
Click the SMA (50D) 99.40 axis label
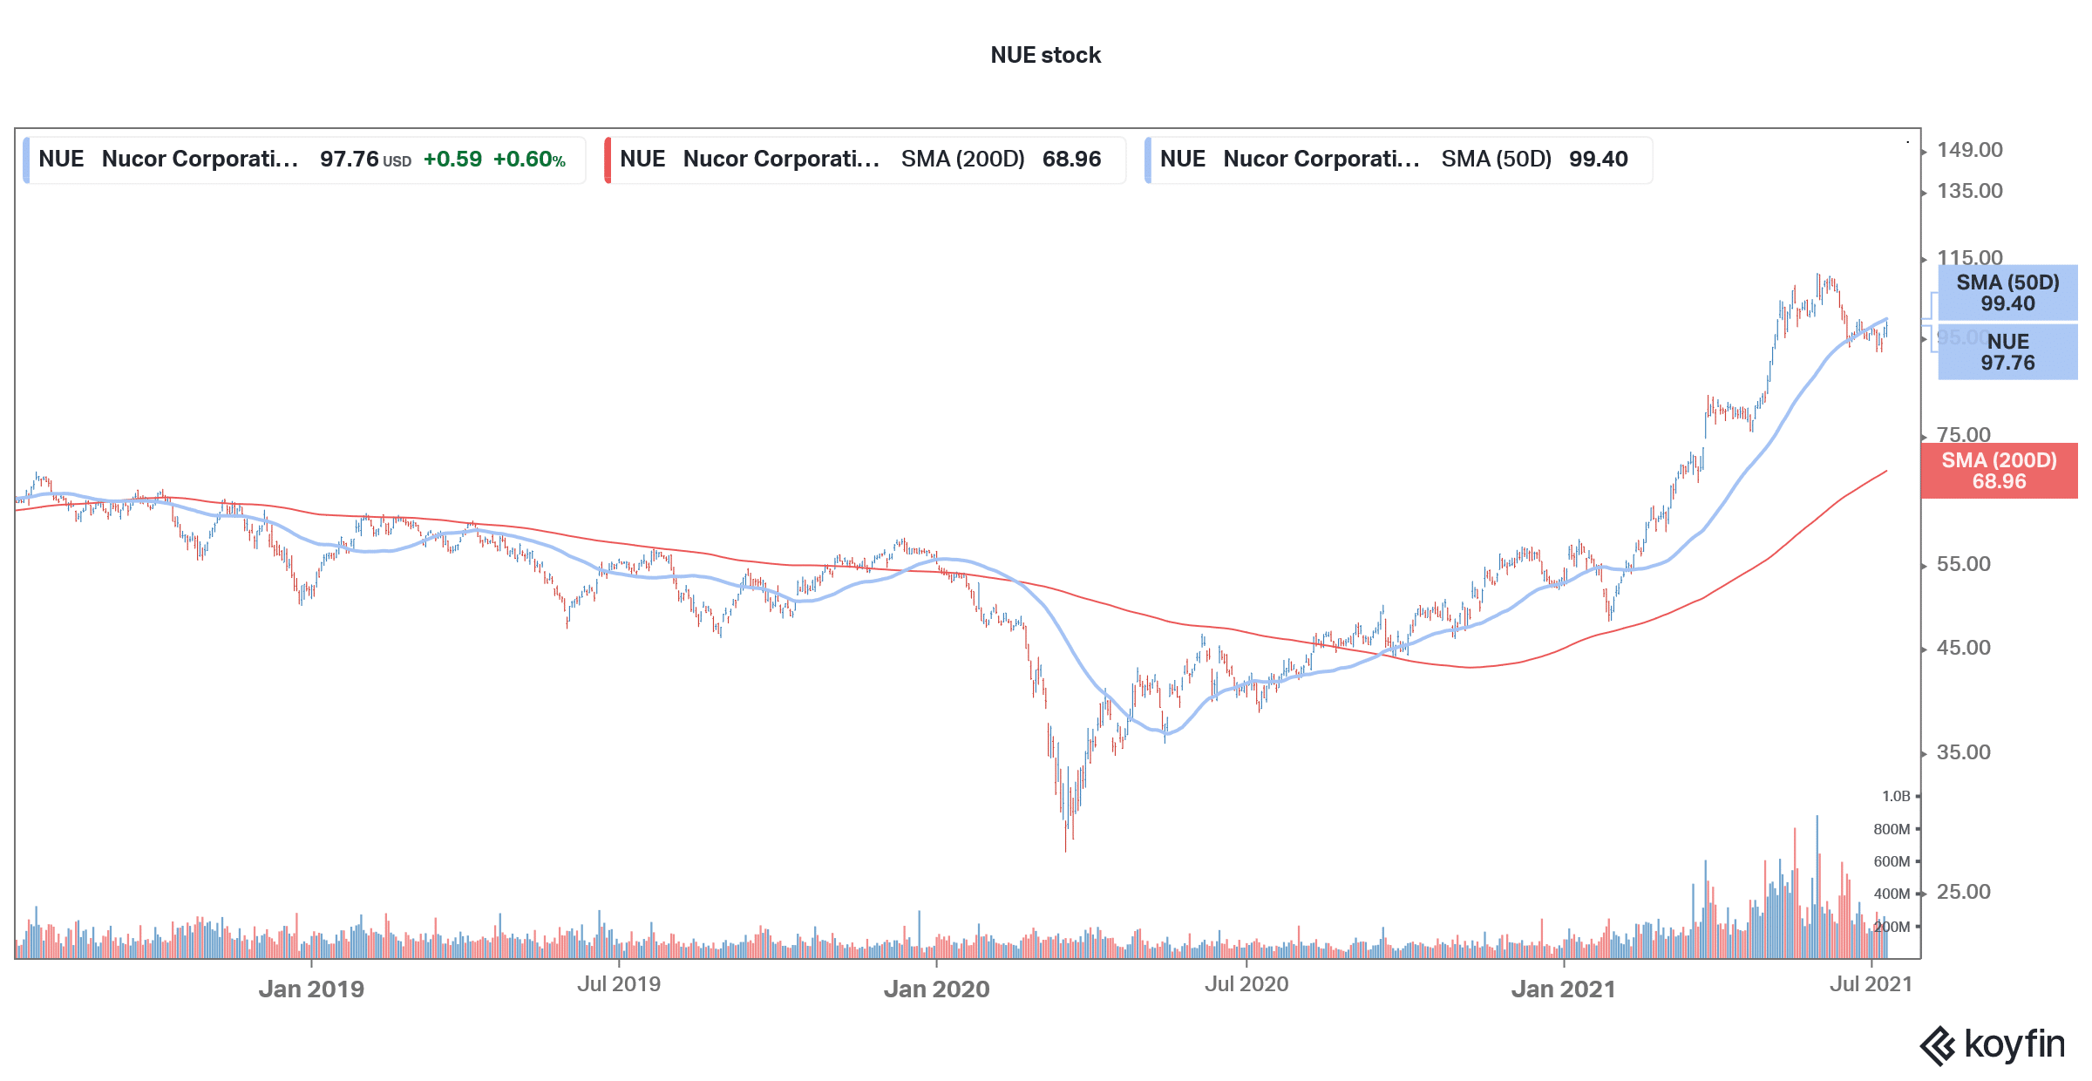[2007, 293]
